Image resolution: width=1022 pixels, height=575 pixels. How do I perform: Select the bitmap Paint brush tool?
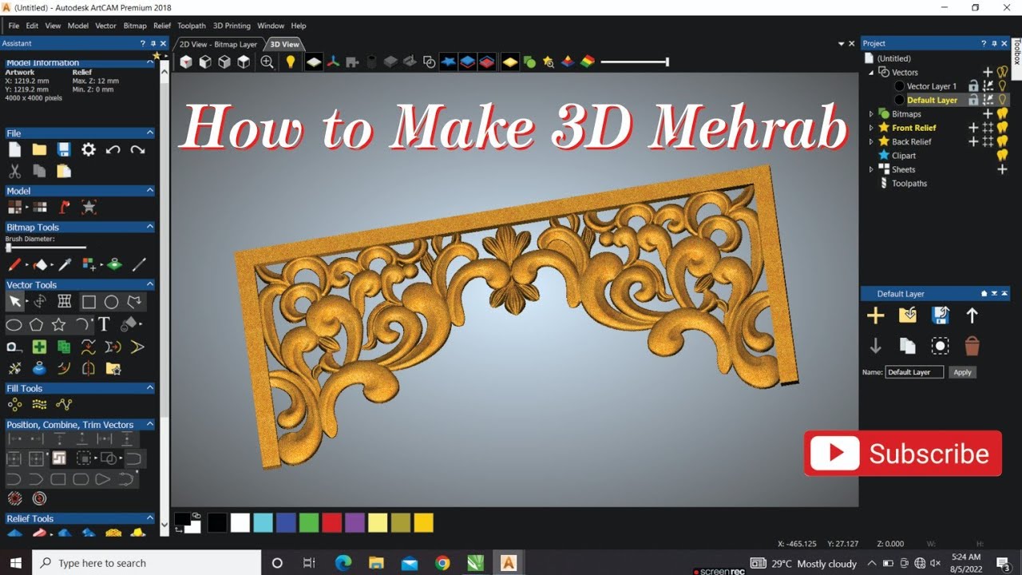tap(14, 264)
